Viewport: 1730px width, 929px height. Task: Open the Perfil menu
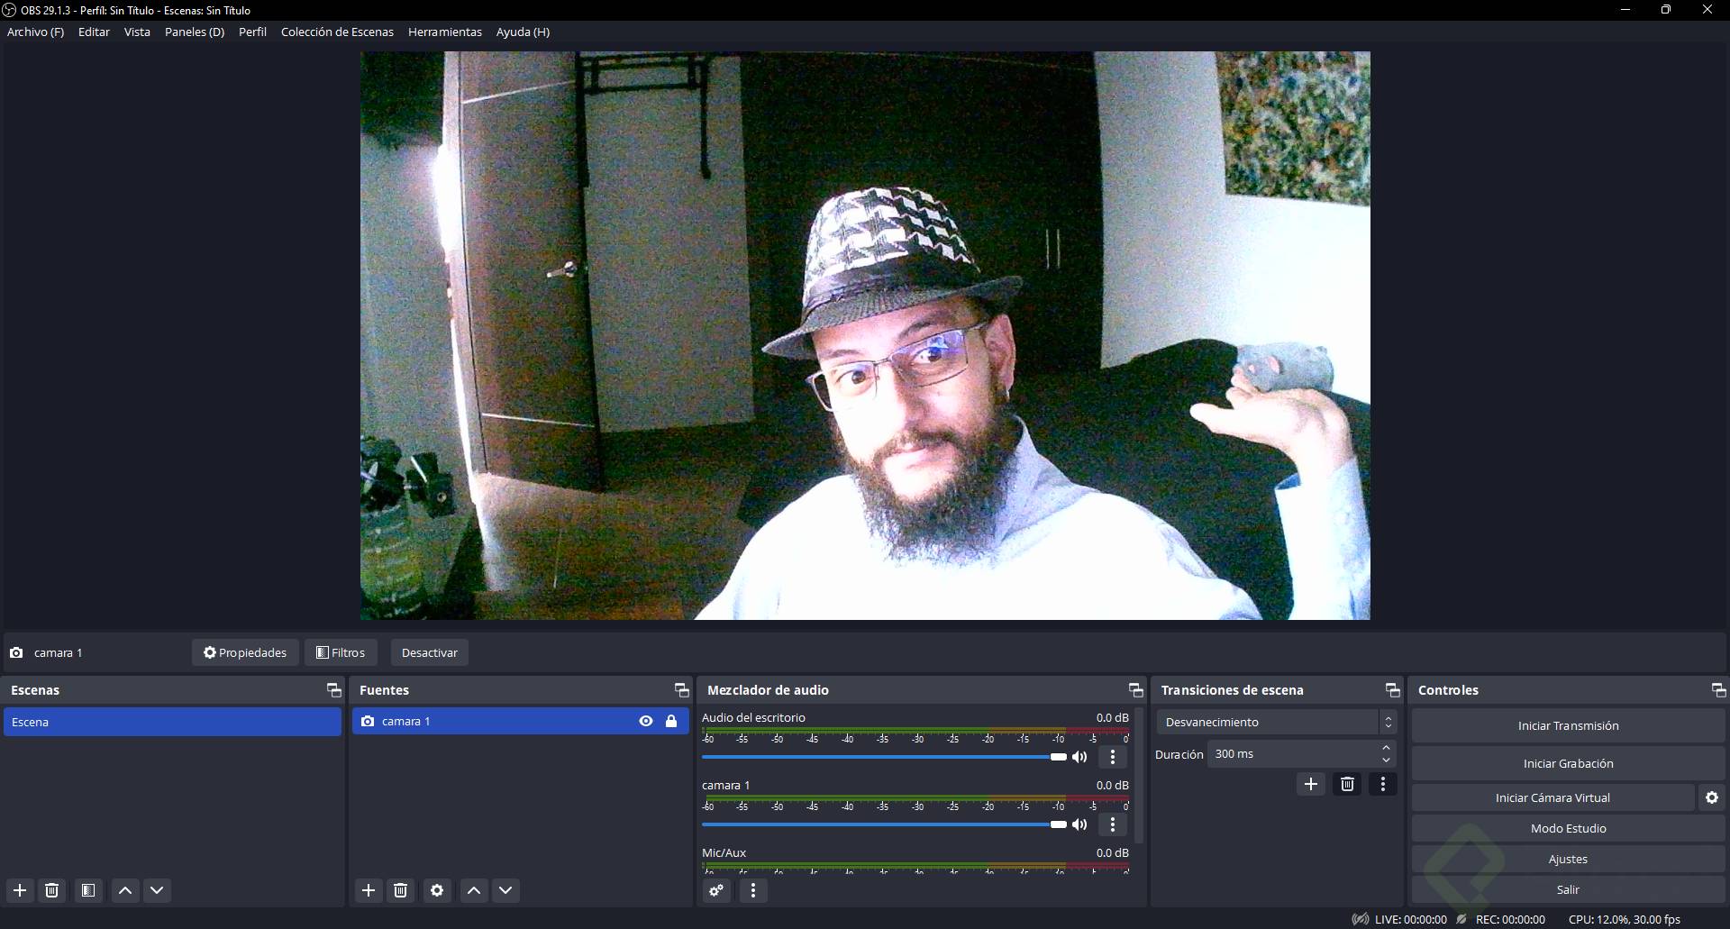click(x=252, y=32)
